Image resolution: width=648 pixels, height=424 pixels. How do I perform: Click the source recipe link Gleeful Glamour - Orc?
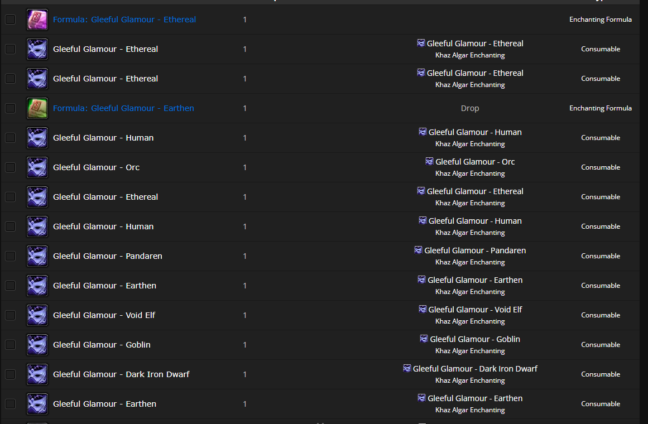click(475, 162)
